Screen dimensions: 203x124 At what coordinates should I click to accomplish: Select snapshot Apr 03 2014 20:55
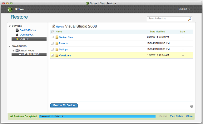click(29, 54)
